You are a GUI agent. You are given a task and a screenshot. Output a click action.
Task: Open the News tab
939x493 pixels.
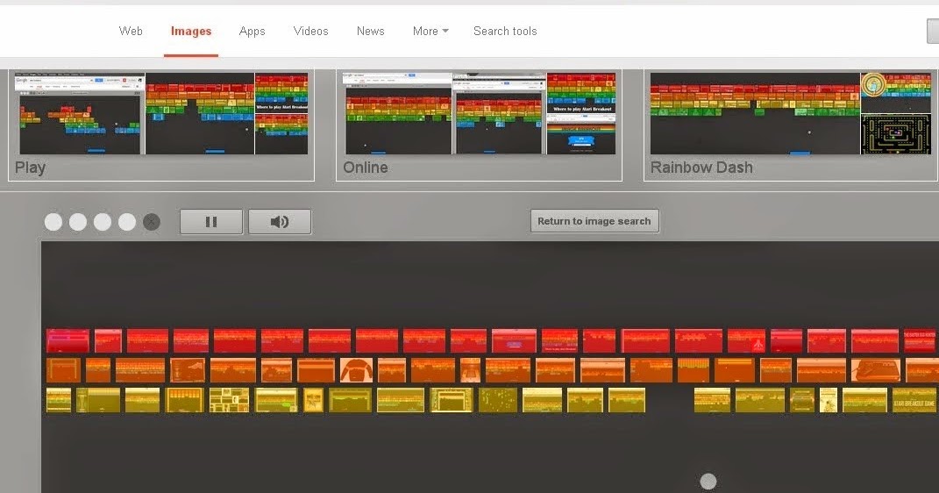pyautogui.click(x=371, y=32)
